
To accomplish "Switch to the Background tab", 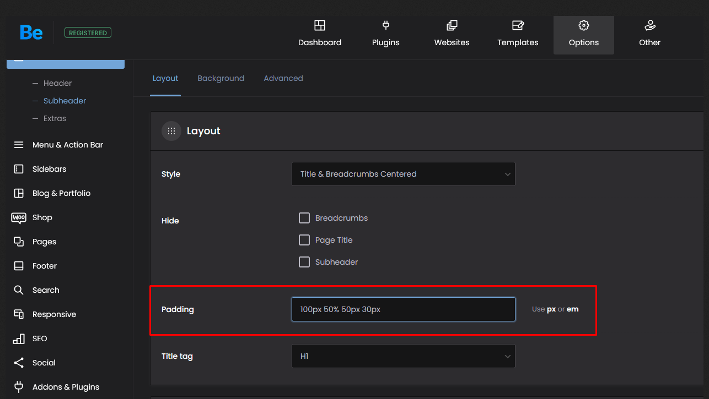I will point(221,78).
